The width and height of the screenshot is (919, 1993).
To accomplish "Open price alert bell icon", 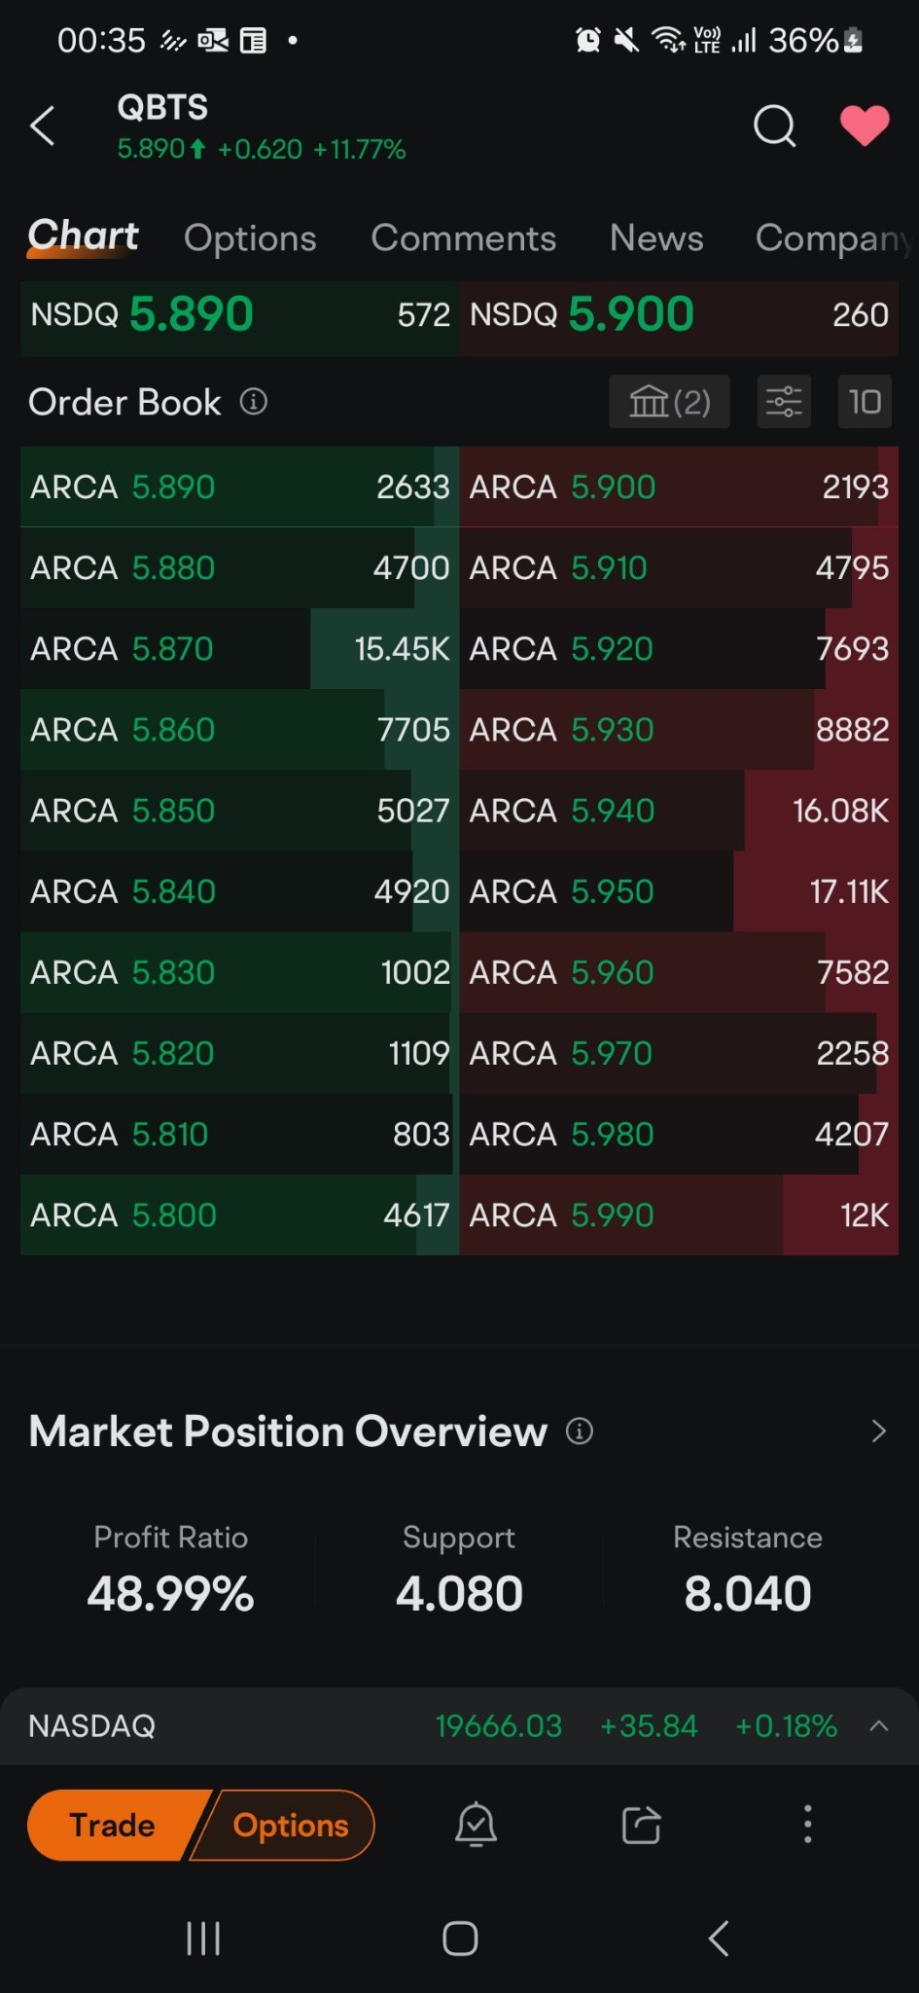I will [477, 1825].
